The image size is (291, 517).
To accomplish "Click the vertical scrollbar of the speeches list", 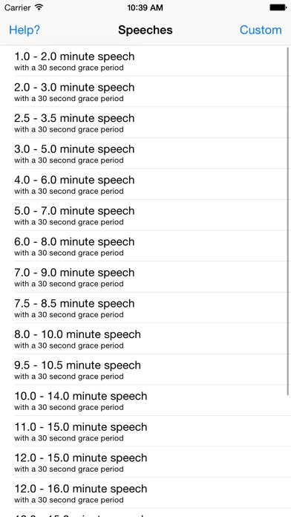I will pos(288,221).
